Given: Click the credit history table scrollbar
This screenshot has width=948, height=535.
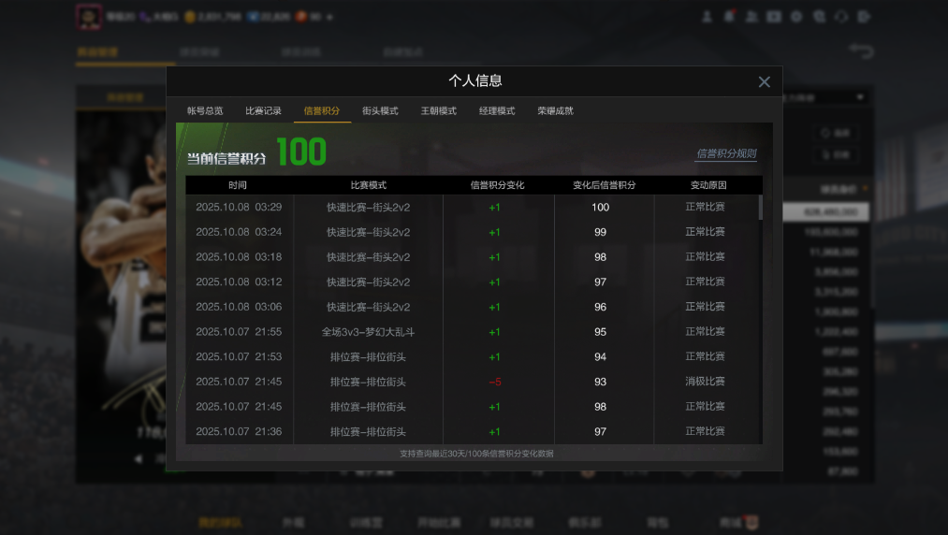Looking at the screenshot, I should 760,208.
